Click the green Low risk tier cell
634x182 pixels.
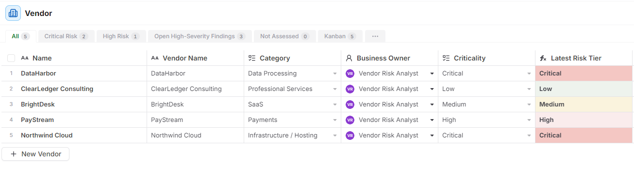584,89
